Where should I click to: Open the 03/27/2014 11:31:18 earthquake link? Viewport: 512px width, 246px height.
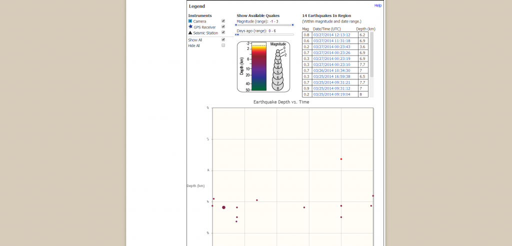pyautogui.click(x=331, y=41)
